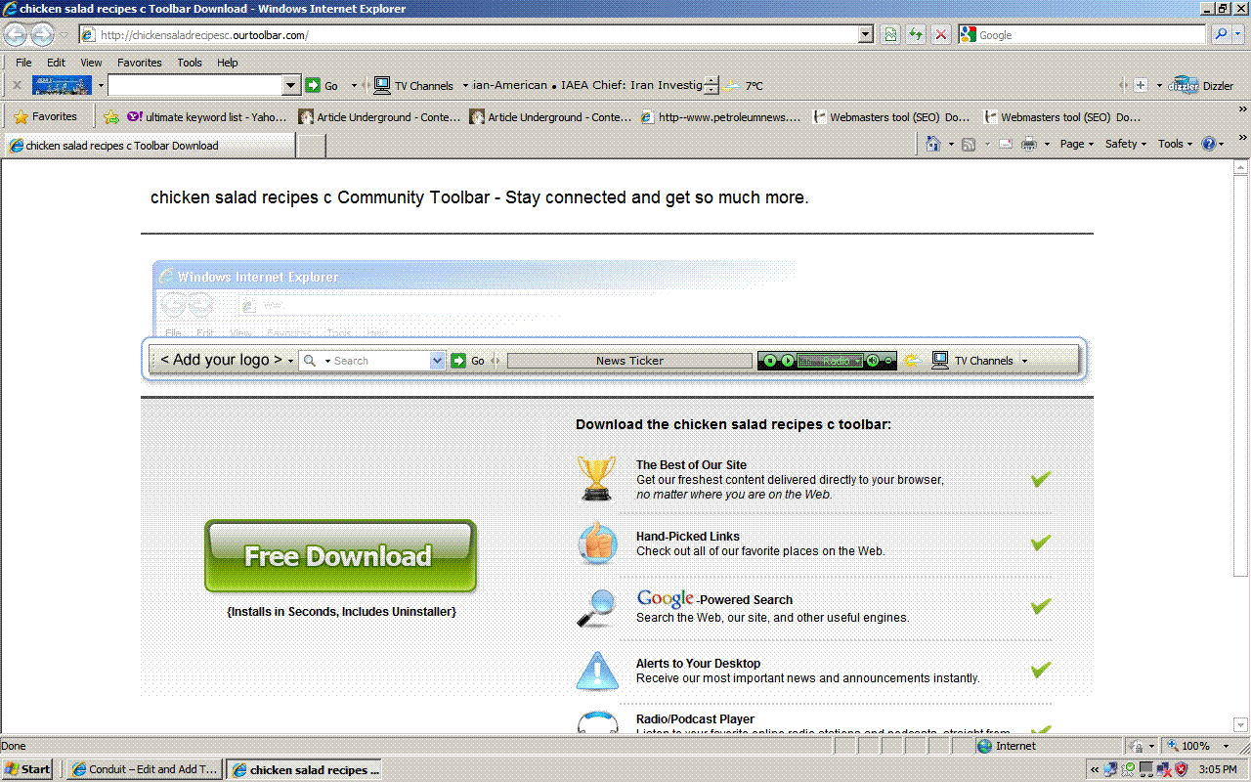Click the radio stop button in preview toolbar

coord(770,361)
